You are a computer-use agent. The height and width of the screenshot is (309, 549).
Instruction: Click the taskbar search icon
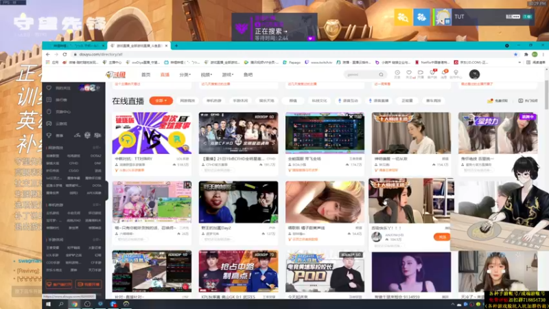(61, 304)
